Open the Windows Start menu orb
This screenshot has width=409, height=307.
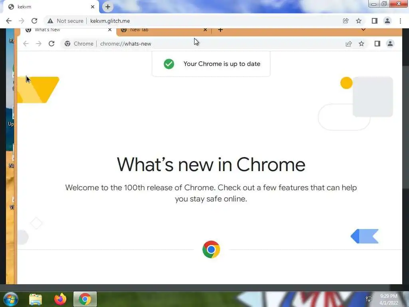(11, 299)
